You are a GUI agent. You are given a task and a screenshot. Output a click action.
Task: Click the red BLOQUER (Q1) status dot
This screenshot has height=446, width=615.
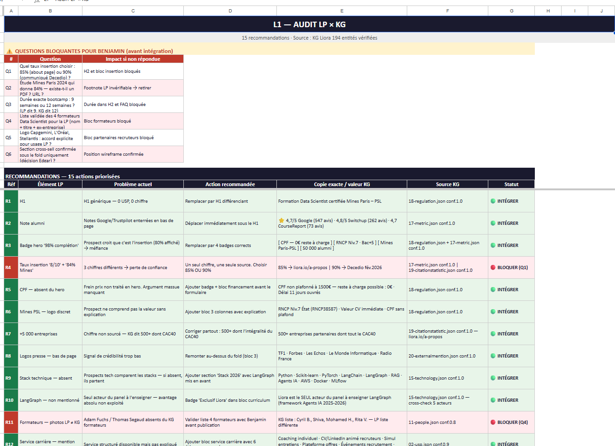point(493,267)
